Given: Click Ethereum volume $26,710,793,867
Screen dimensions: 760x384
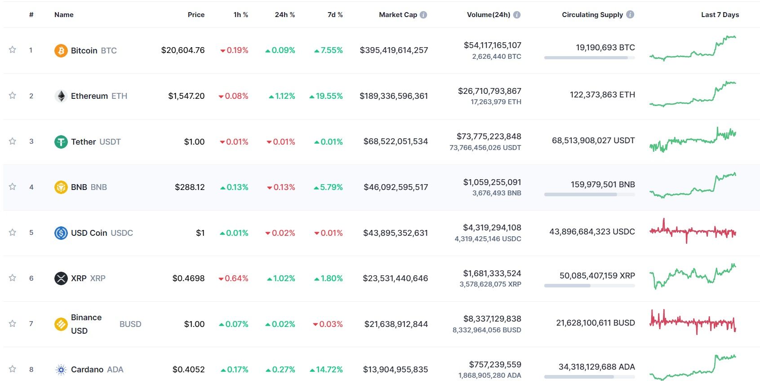Looking at the screenshot, I should 489,91.
